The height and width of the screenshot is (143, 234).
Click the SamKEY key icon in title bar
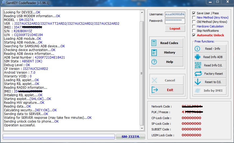coord(3,3)
